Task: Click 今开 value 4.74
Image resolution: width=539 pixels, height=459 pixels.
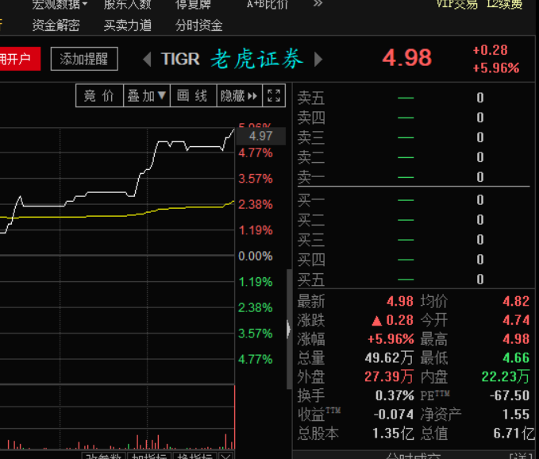Action: [516, 321]
